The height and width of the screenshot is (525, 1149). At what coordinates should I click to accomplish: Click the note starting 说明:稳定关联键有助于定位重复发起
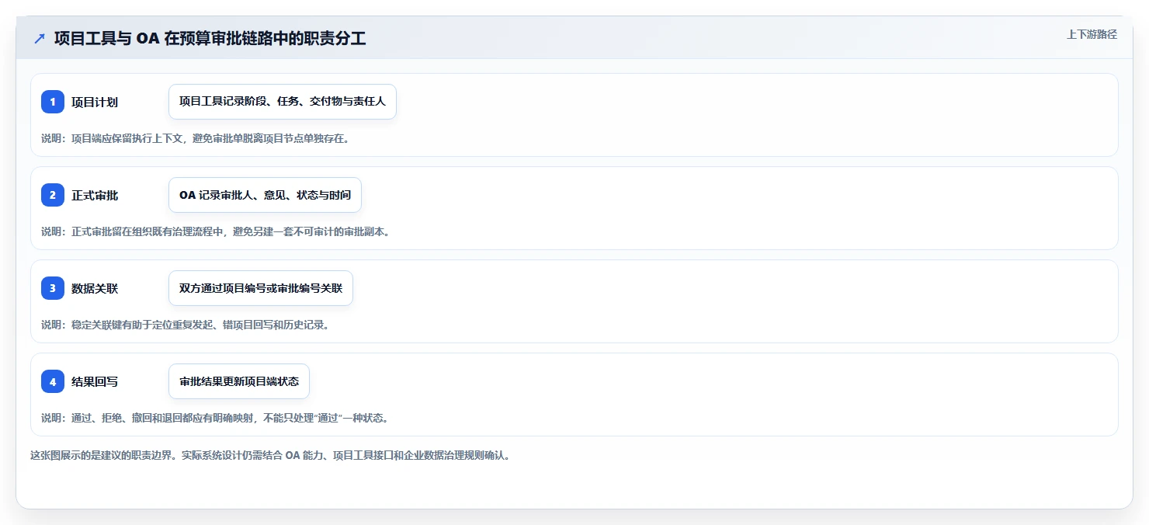[186, 325]
